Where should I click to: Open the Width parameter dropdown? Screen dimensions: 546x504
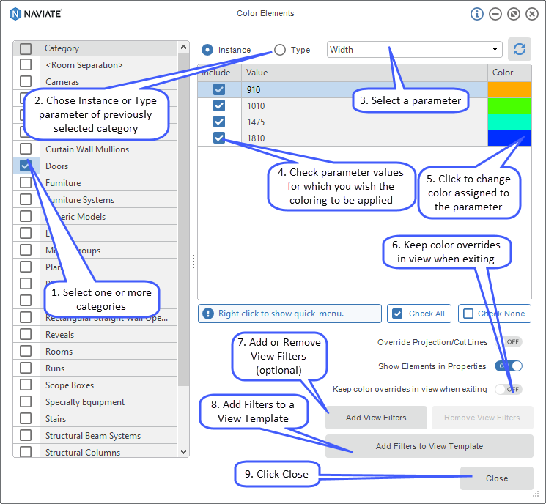[414, 50]
